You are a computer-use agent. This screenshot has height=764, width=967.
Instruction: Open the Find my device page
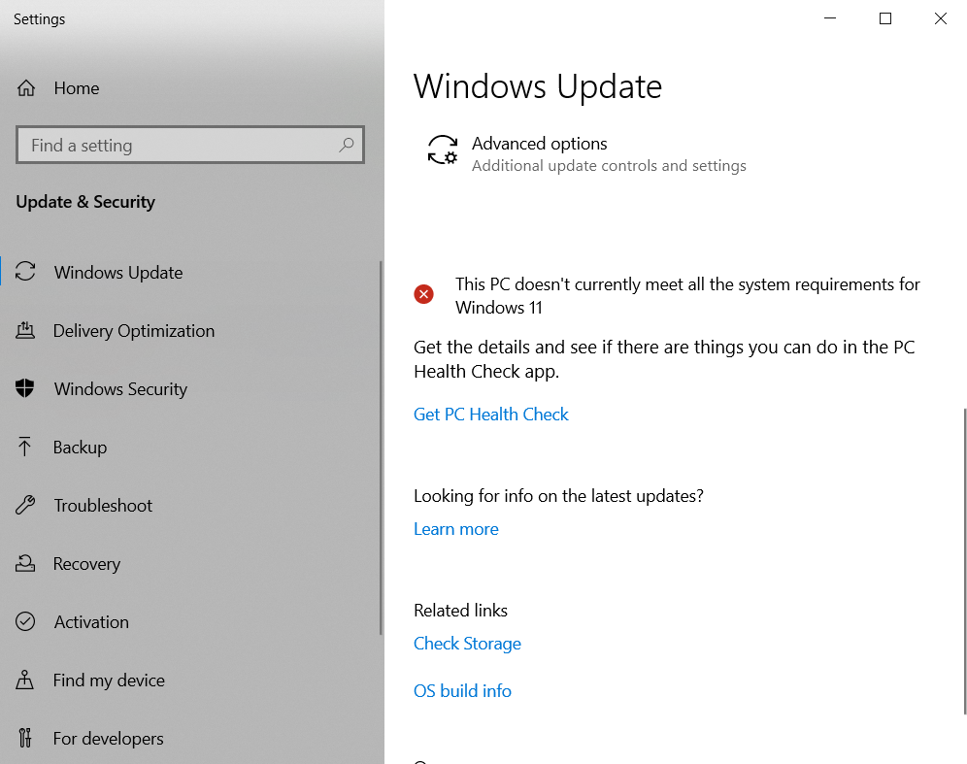point(109,680)
